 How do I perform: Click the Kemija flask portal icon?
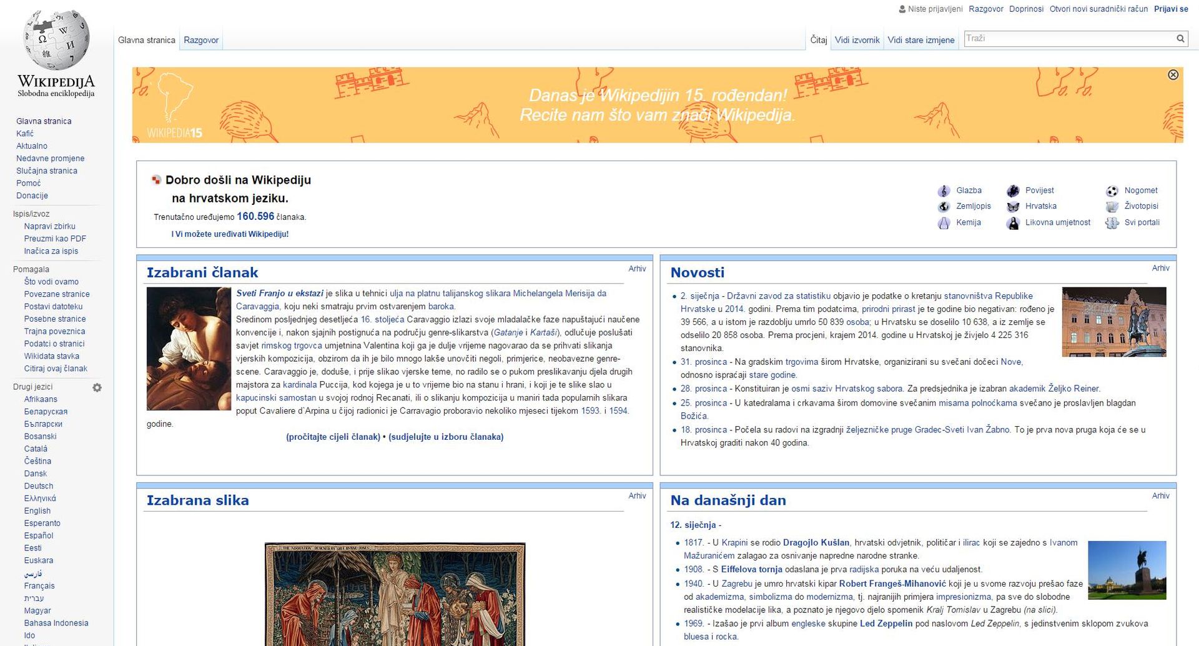pyautogui.click(x=944, y=223)
